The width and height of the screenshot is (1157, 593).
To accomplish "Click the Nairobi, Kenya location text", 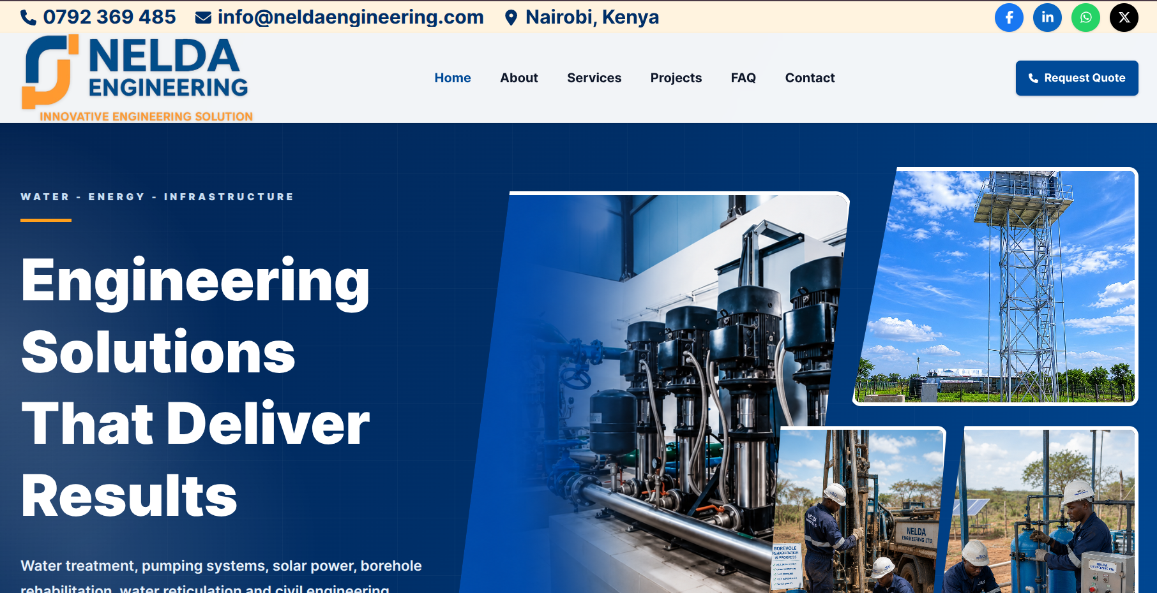I will tap(592, 17).
